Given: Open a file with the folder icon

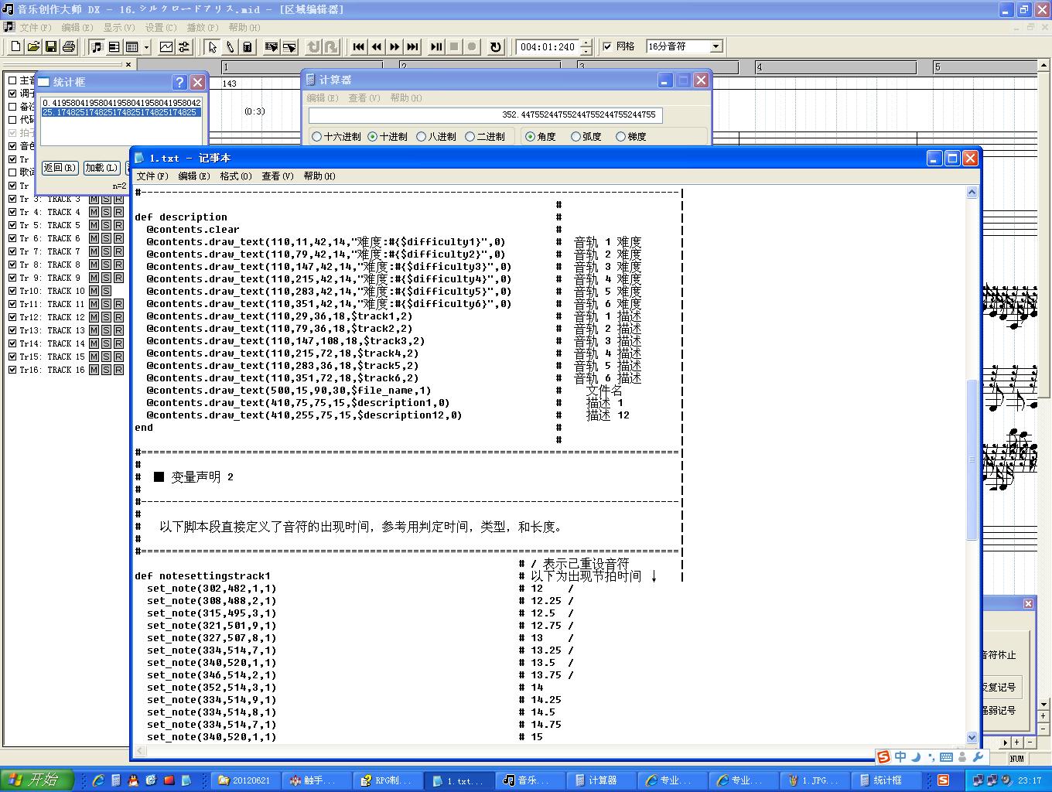Looking at the screenshot, I should tap(33, 47).
